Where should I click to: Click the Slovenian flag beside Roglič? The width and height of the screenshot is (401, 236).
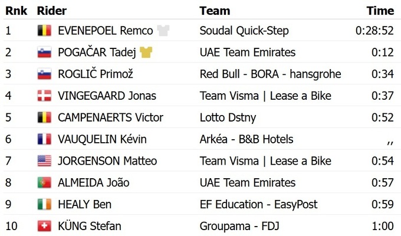point(44,74)
